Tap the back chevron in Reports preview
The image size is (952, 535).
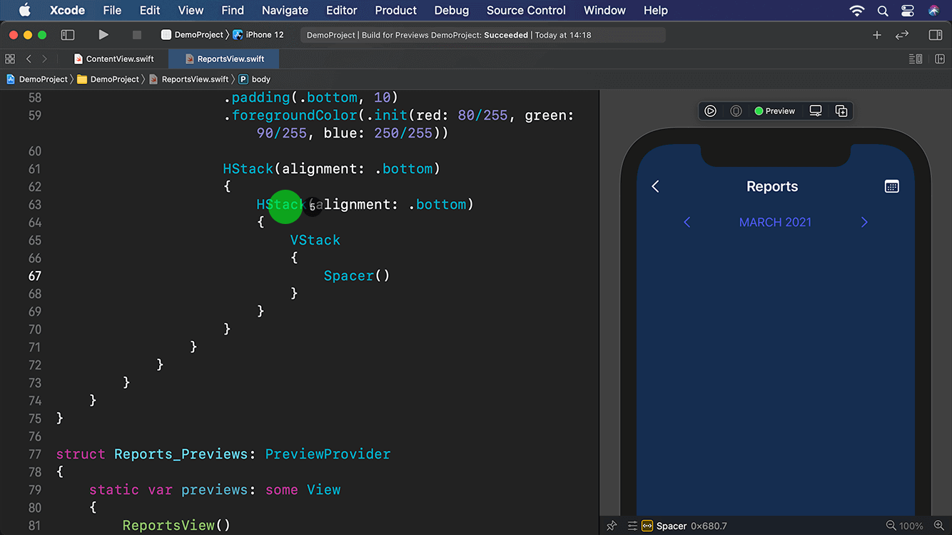tap(655, 186)
